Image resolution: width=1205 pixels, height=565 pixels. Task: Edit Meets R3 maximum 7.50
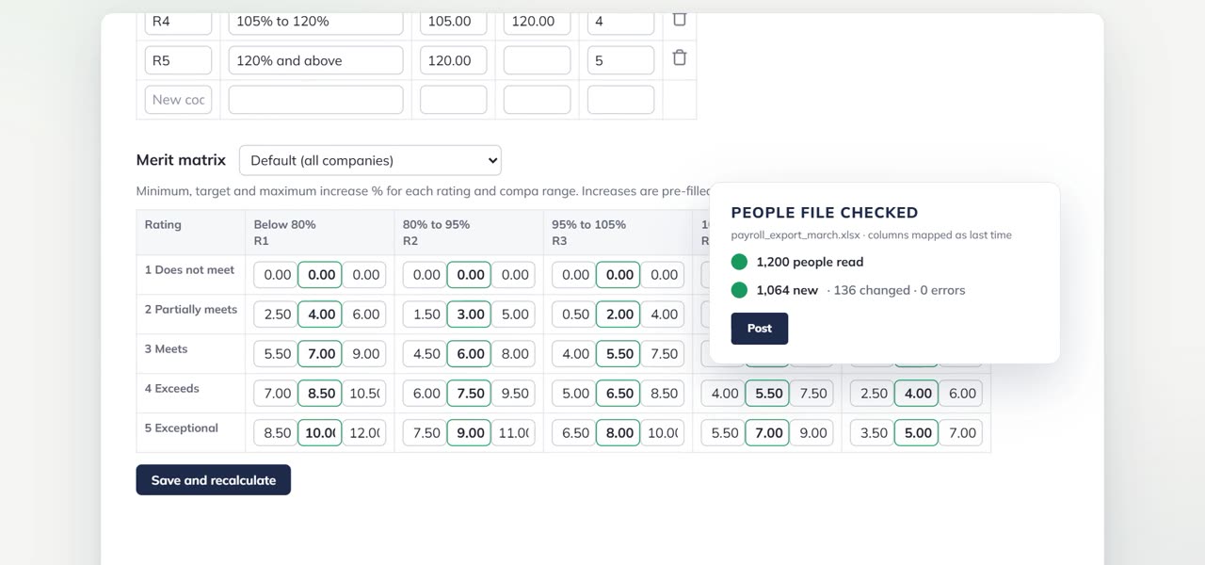point(662,354)
